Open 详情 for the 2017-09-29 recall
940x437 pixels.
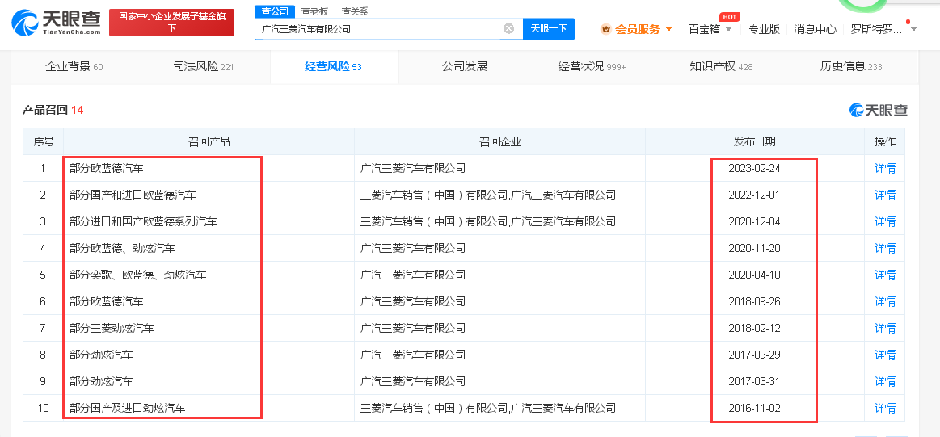885,355
